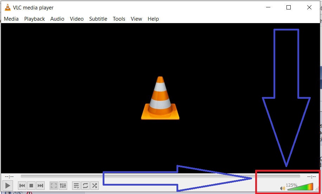The image size is (322, 194).
Task: Open the Media menu
Action: (11, 19)
